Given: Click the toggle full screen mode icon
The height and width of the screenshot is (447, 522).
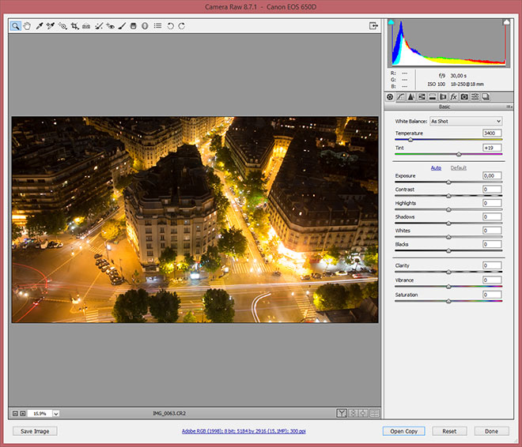Looking at the screenshot, I should pyautogui.click(x=373, y=26).
